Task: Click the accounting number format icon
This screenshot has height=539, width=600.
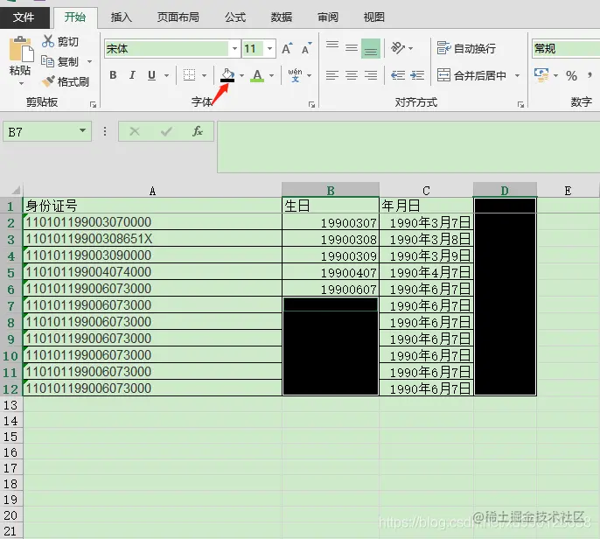Action: click(541, 75)
